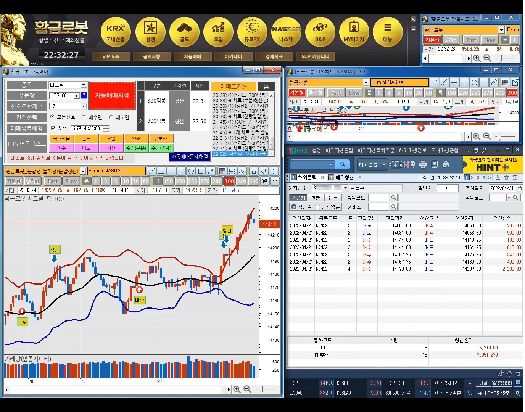Open the calculator in HTS toolbar
The height and width of the screenshot is (412, 525).
[x=434, y=164]
